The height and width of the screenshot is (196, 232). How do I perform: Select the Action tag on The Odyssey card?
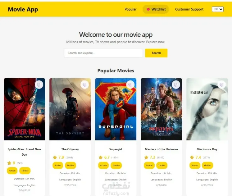tap(58, 165)
